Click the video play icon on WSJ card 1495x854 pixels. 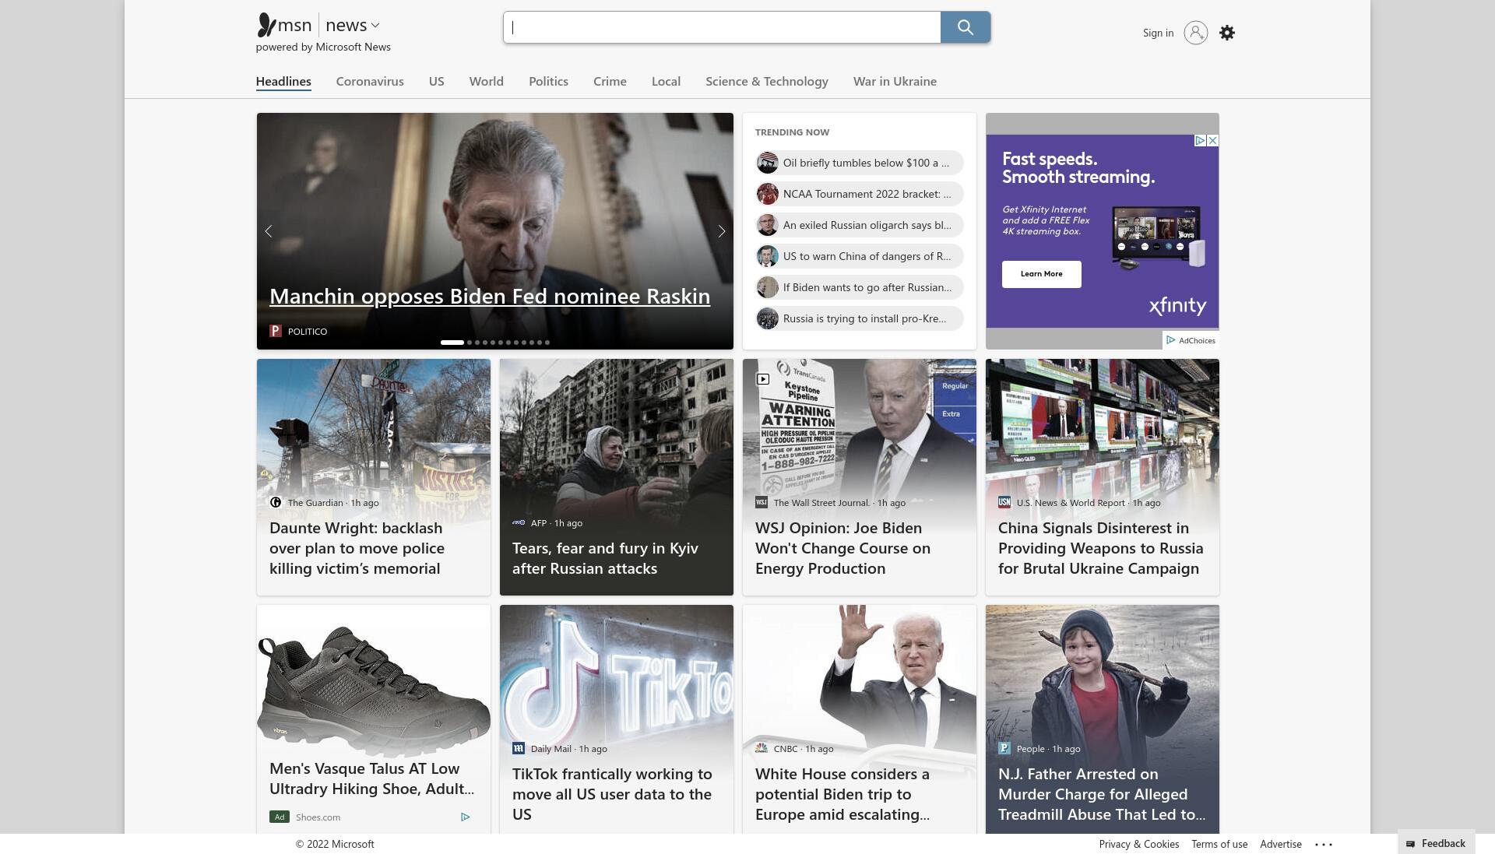pos(763,379)
